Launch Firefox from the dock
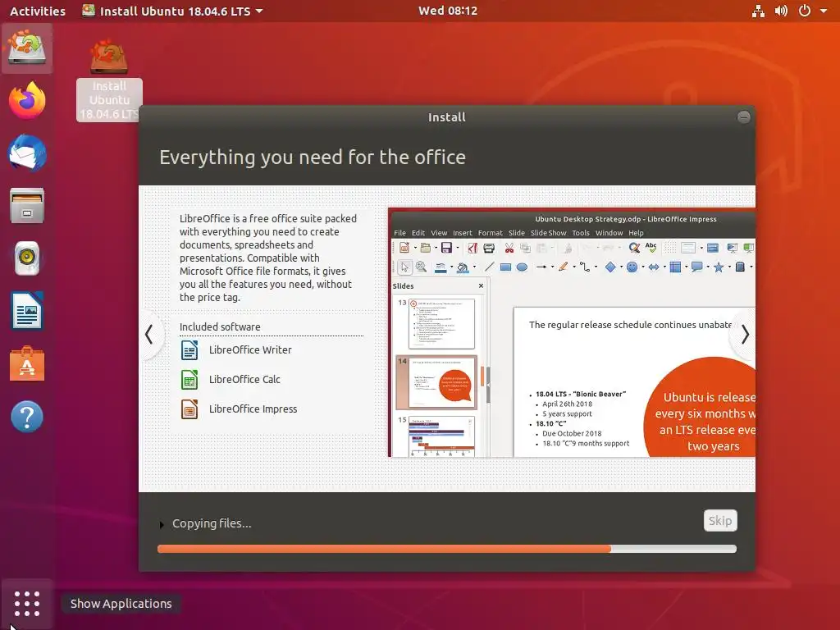The image size is (840, 630). pos(27,100)
